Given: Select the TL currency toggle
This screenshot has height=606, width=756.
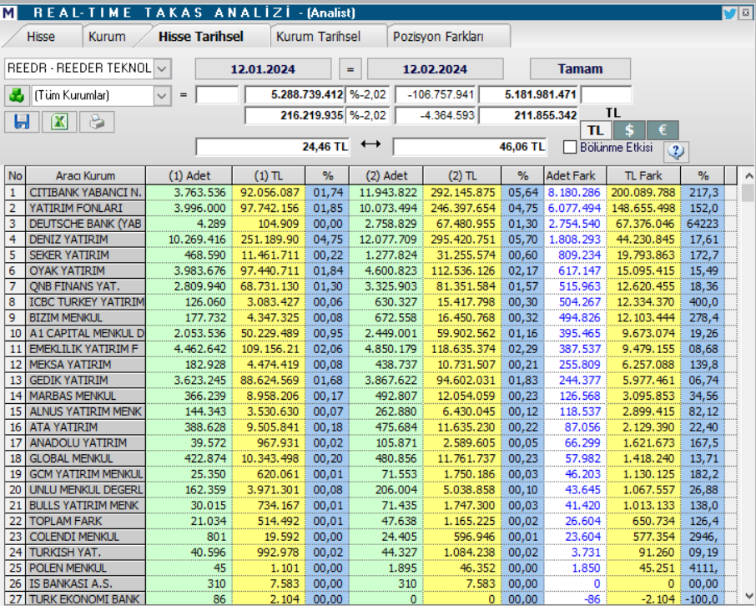Looking at the screenshot, I should (x=596, y=130).
